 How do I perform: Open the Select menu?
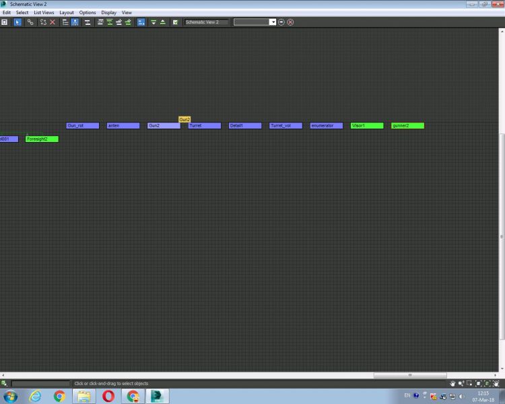[x=22, y=13]
